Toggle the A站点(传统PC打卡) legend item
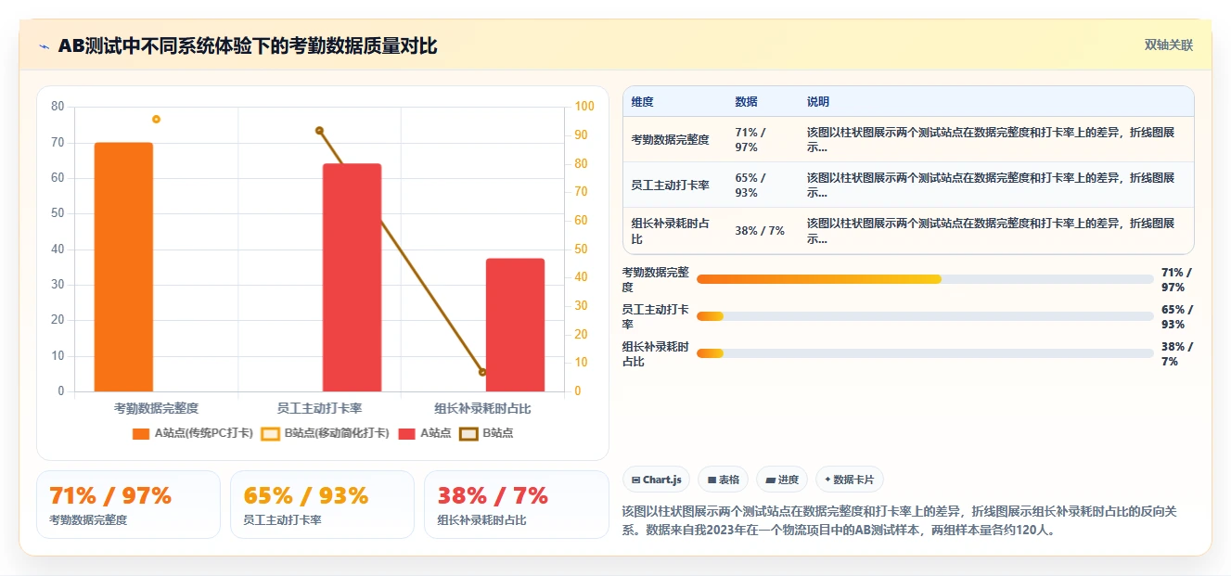This screenshot has width=1231, height=576. (193, 433)
